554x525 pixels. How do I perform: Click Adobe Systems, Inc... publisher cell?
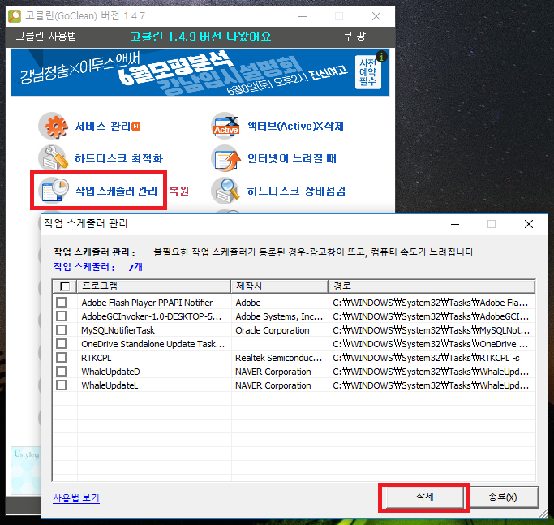coord(279,316)
